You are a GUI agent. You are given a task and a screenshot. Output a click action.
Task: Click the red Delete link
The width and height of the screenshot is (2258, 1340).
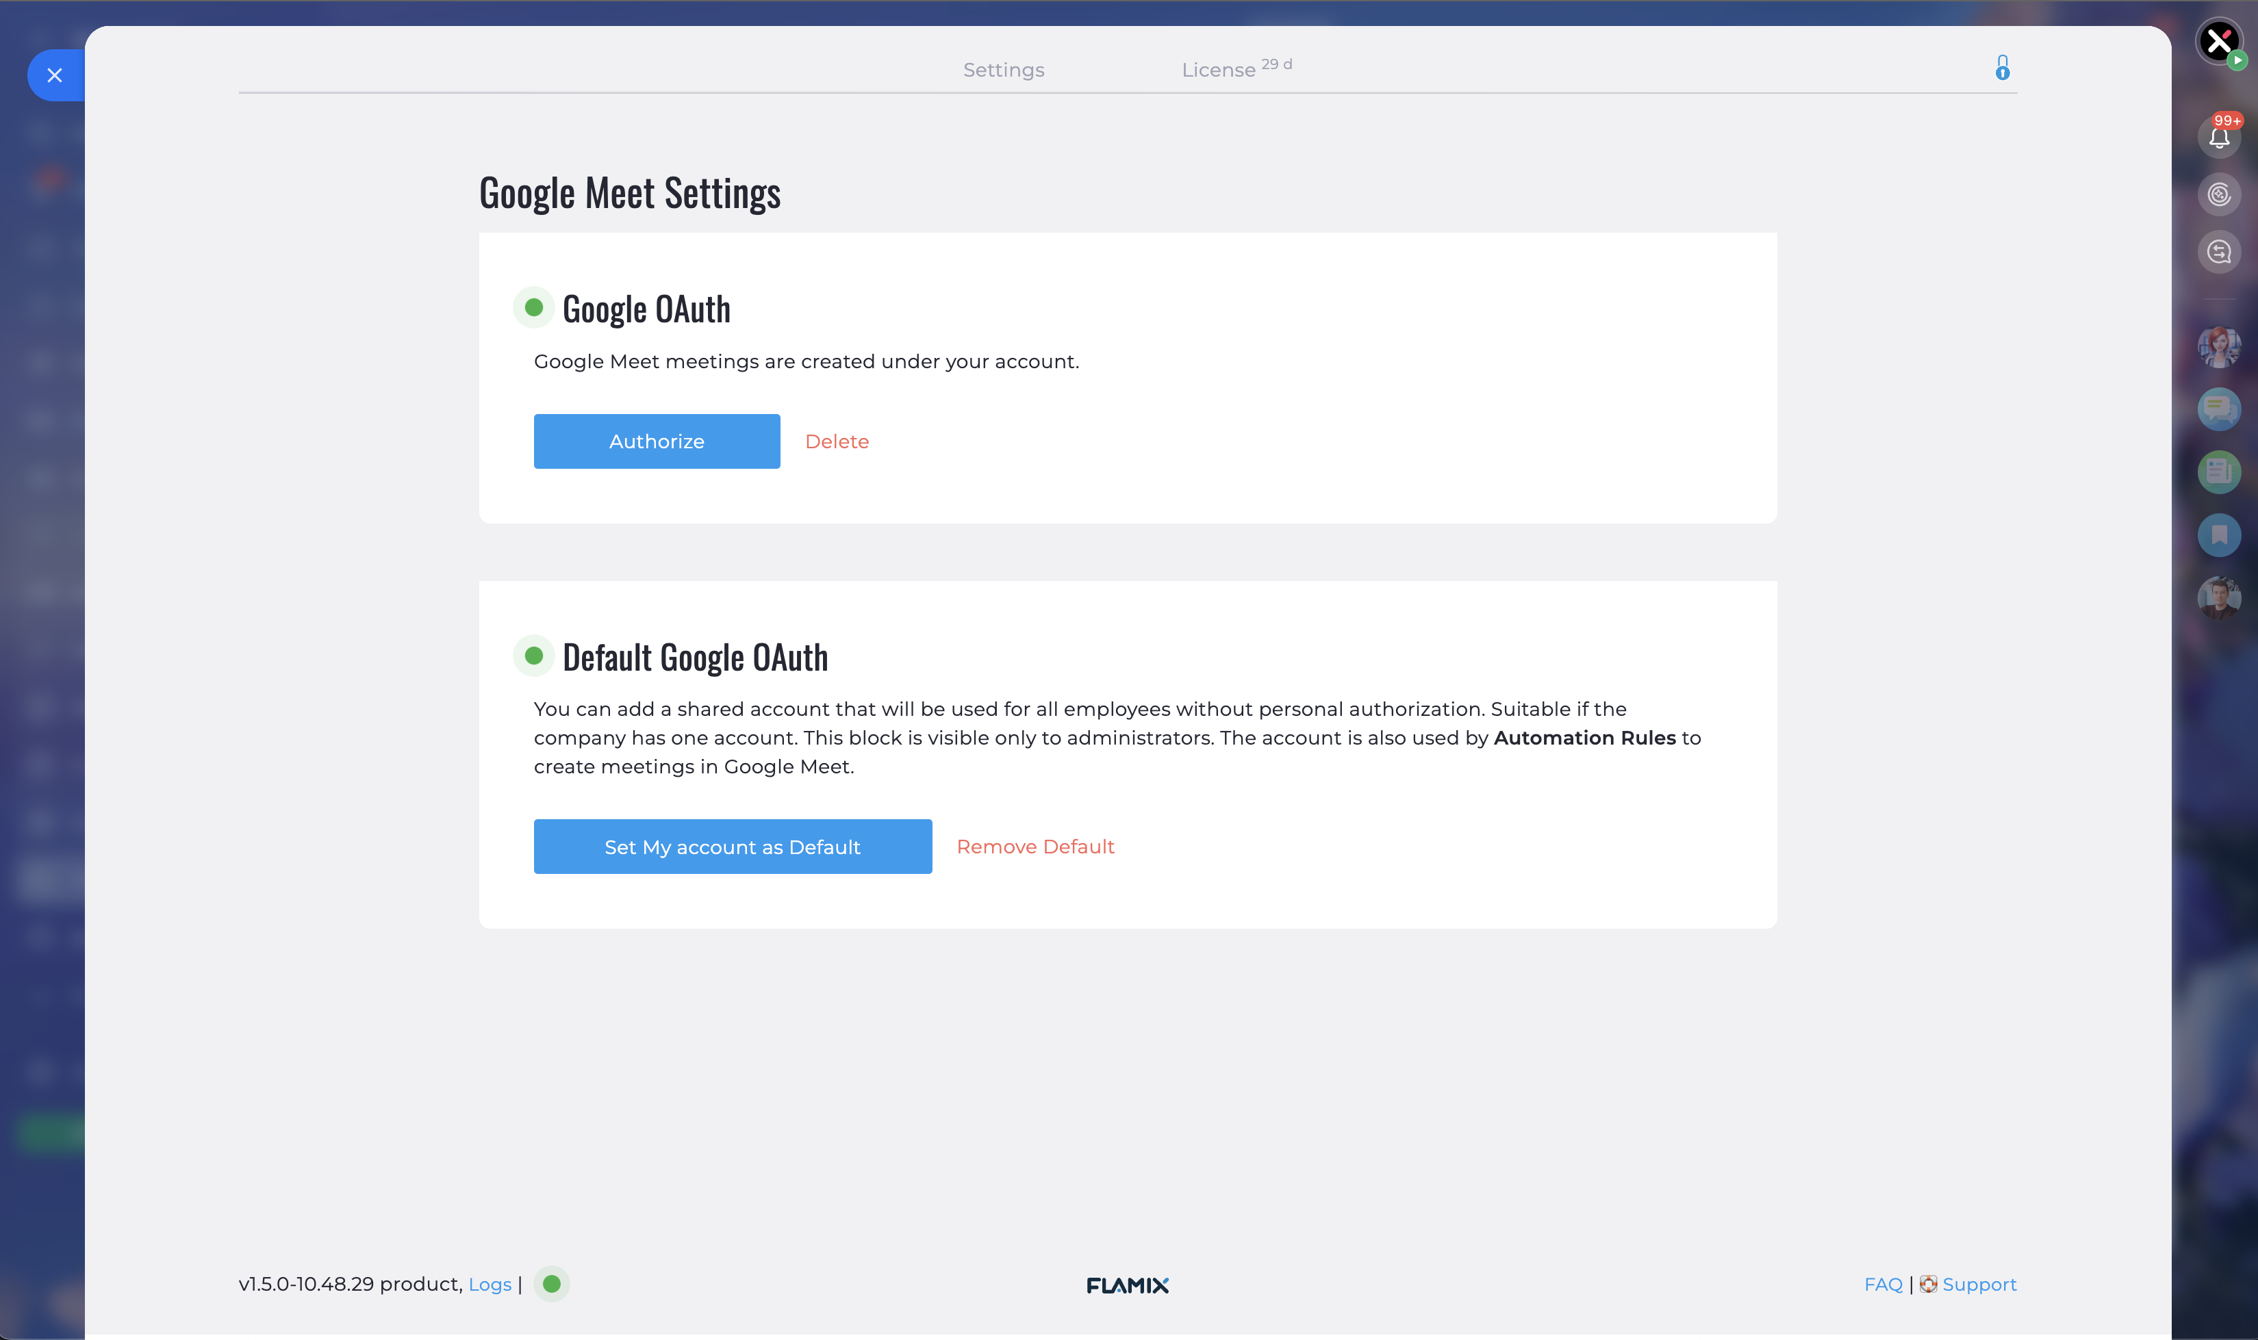pos(837,441)
